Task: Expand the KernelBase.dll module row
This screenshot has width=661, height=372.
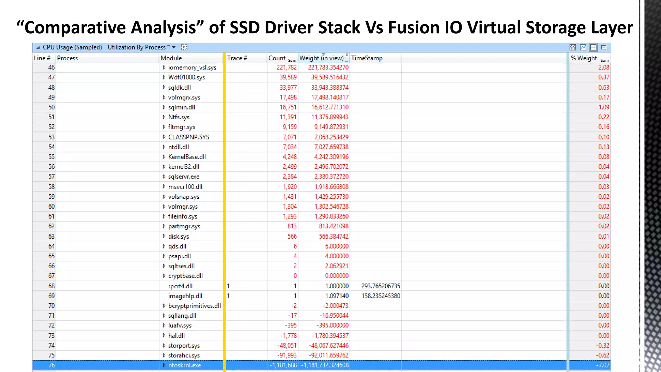Action: [164, 157]
